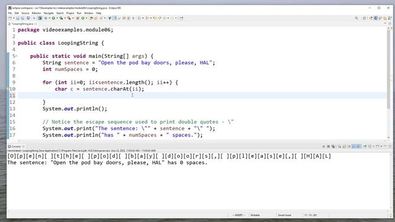
Task: Click the Display Selected Console icon
Action: pos(370,146)
